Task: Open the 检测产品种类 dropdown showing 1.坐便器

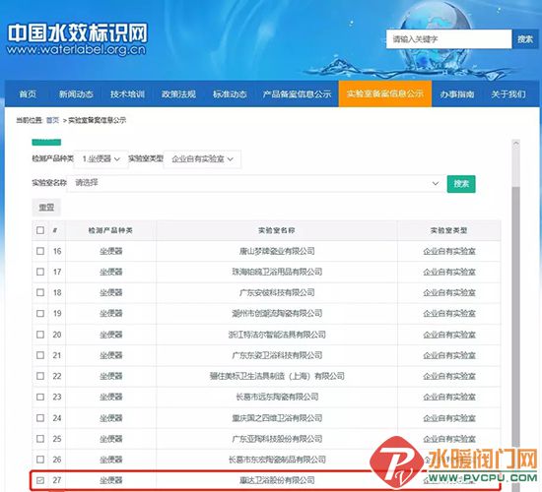Action: (x=101, y=159)
